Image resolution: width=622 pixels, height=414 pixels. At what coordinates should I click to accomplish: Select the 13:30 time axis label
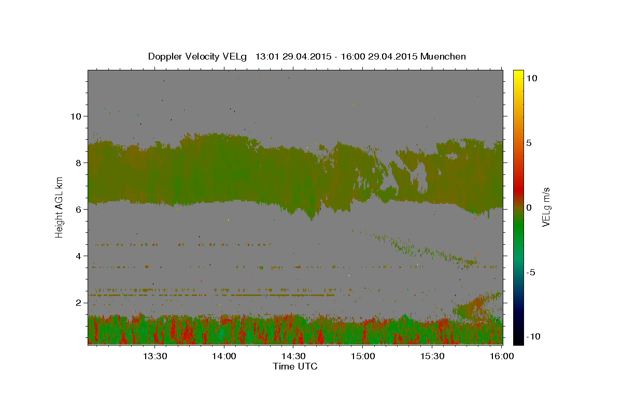(154, 356)
